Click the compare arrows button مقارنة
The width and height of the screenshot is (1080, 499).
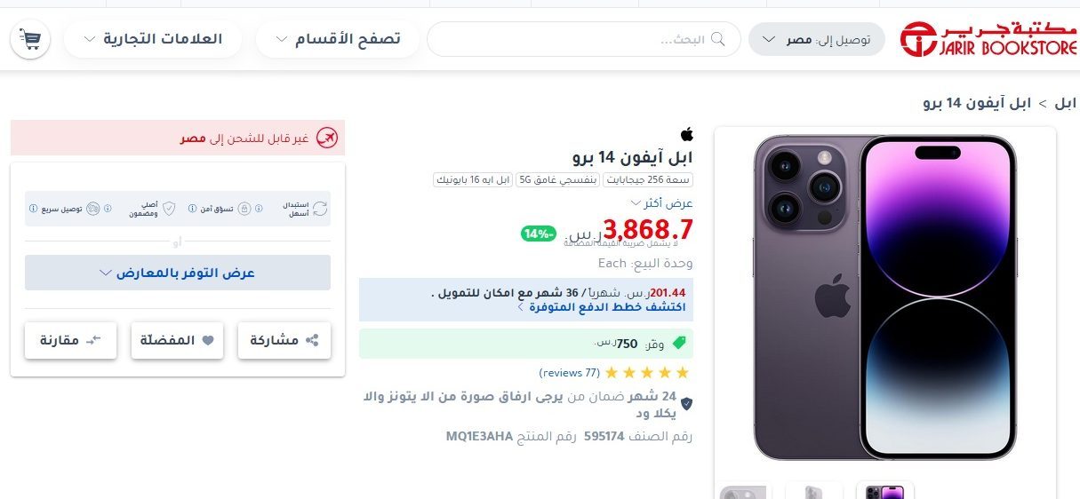71,341
